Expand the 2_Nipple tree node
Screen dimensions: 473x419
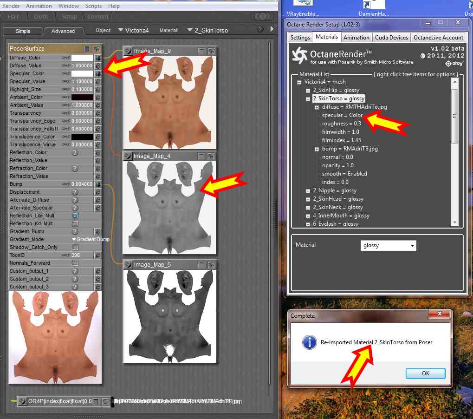click(308, 191)
